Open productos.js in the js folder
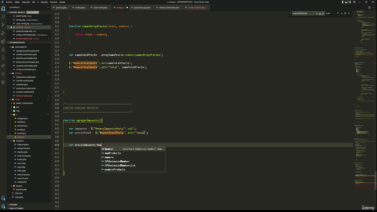Screen dimensions: 377x212 tap(22, 125)
